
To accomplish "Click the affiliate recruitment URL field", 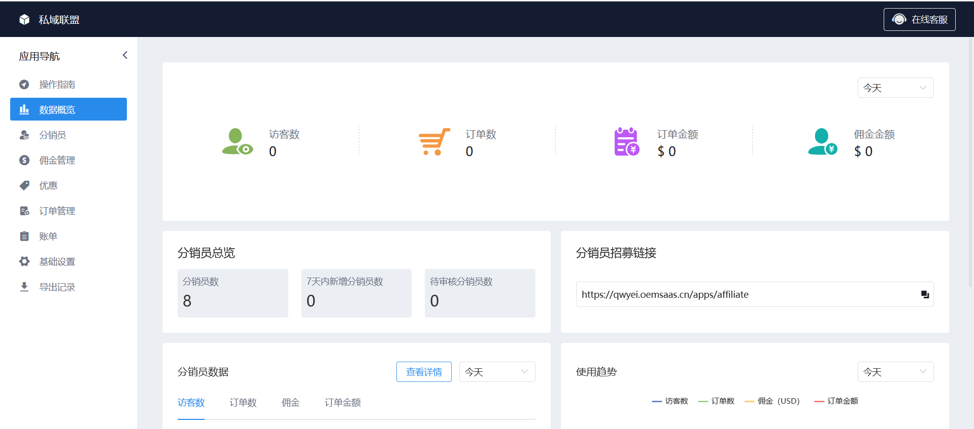I will coord(755,294).
